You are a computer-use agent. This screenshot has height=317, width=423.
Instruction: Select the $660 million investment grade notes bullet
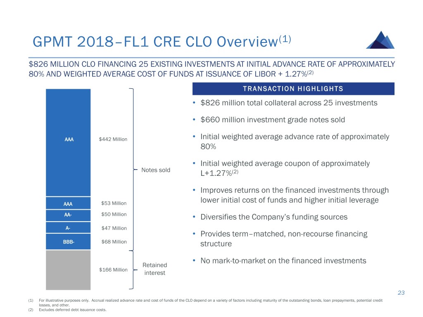coord(273,120)
